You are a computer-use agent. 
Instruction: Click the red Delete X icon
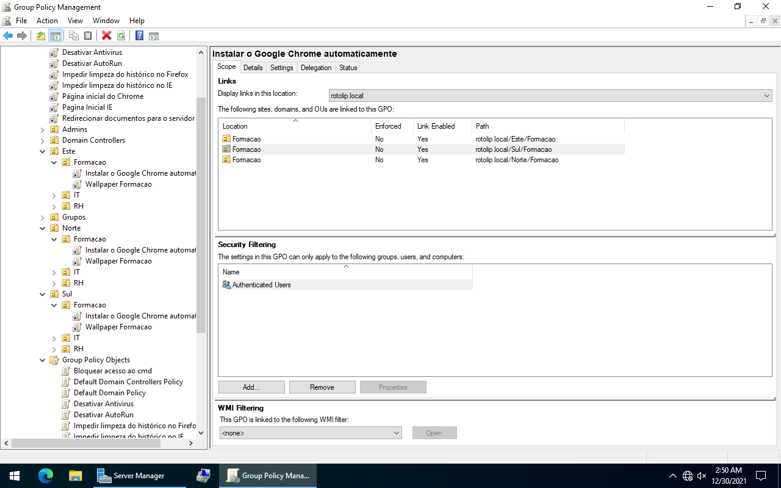point(107,35)
